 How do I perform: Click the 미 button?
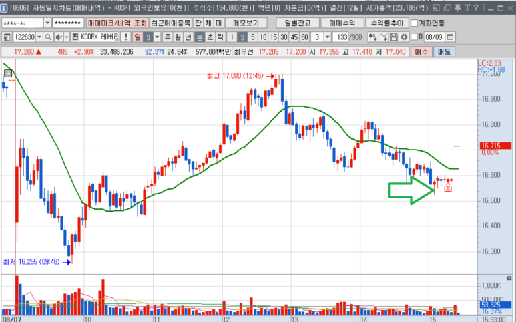[x=219, y=23]
